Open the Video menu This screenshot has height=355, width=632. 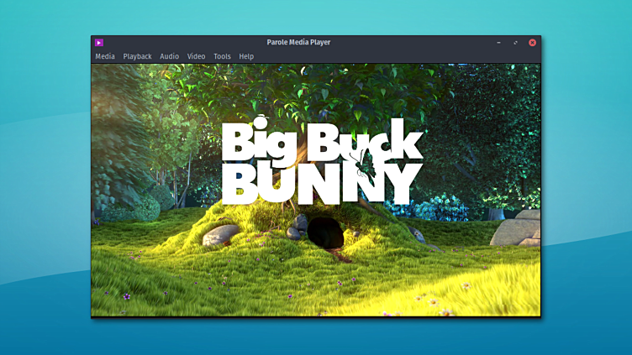point(196,56)
